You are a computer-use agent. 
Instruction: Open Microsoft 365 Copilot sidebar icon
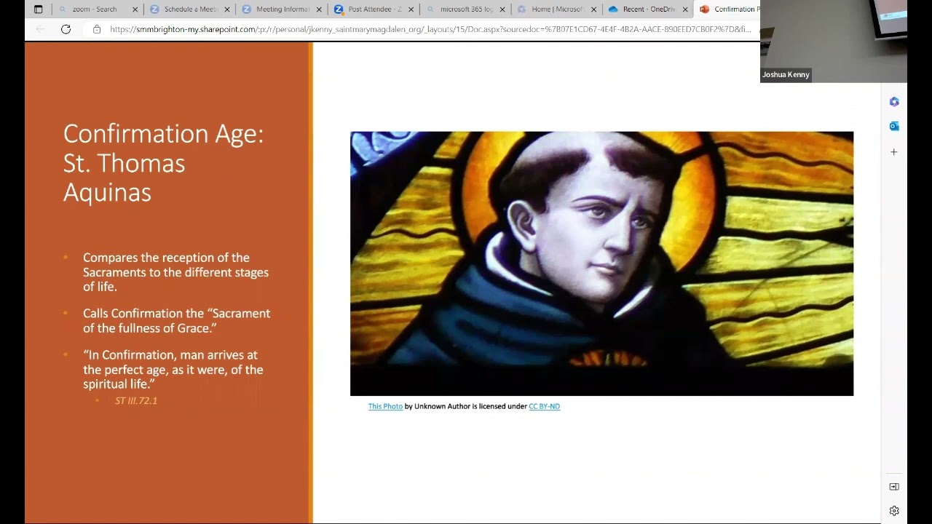(894, 102)
